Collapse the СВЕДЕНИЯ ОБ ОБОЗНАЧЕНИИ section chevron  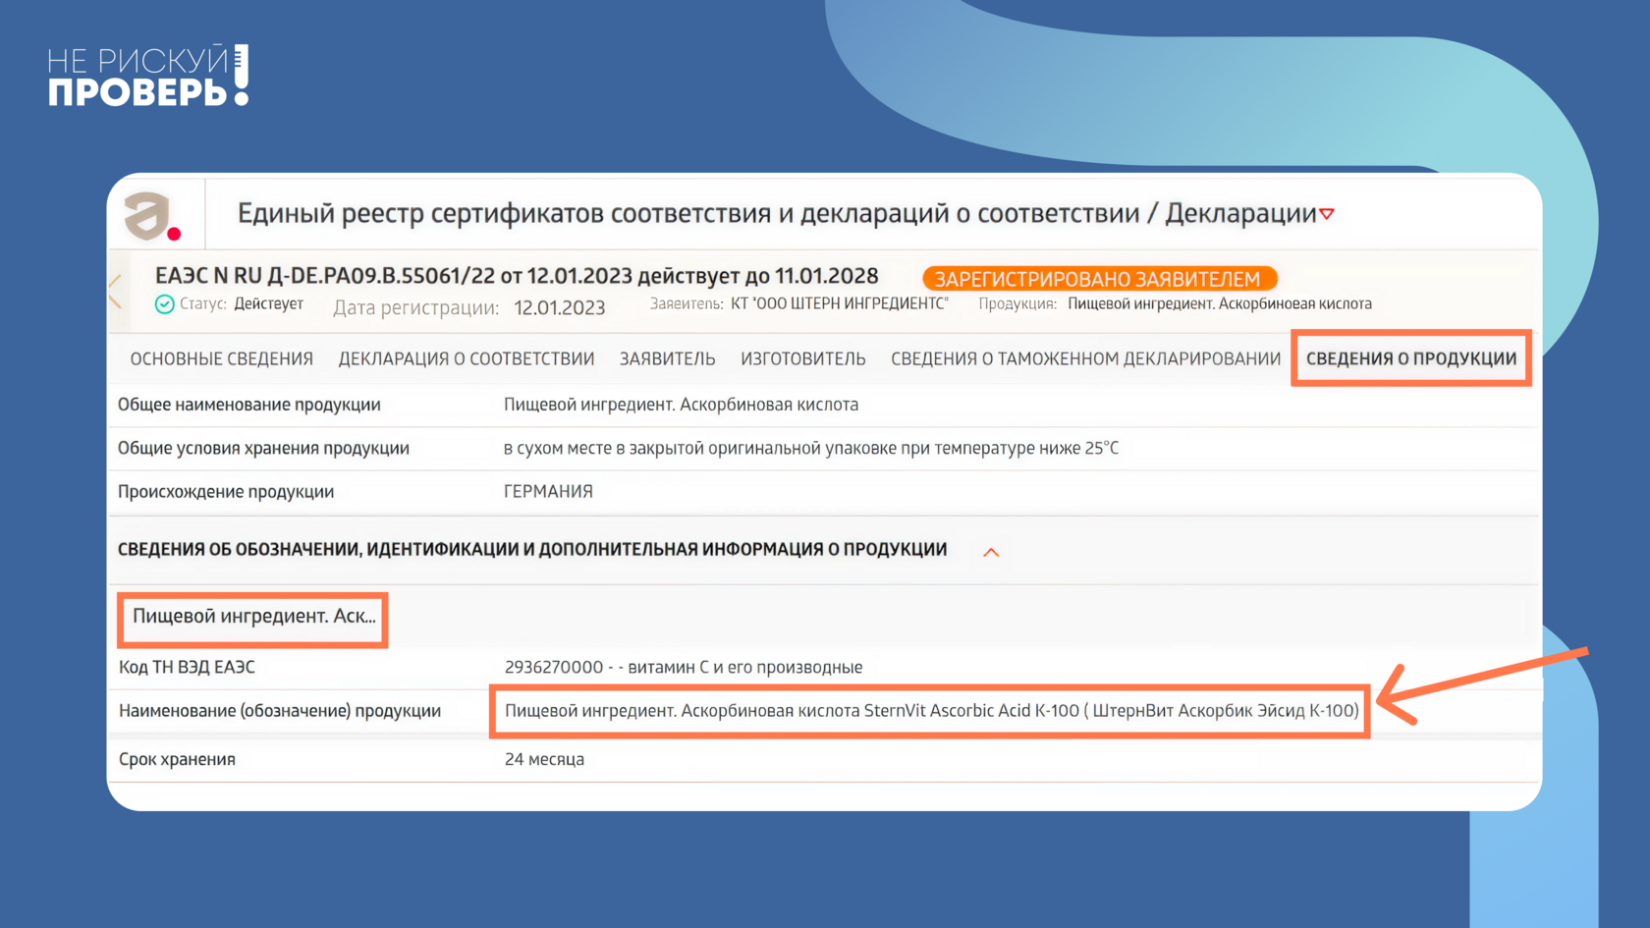(x=991, y=552)
